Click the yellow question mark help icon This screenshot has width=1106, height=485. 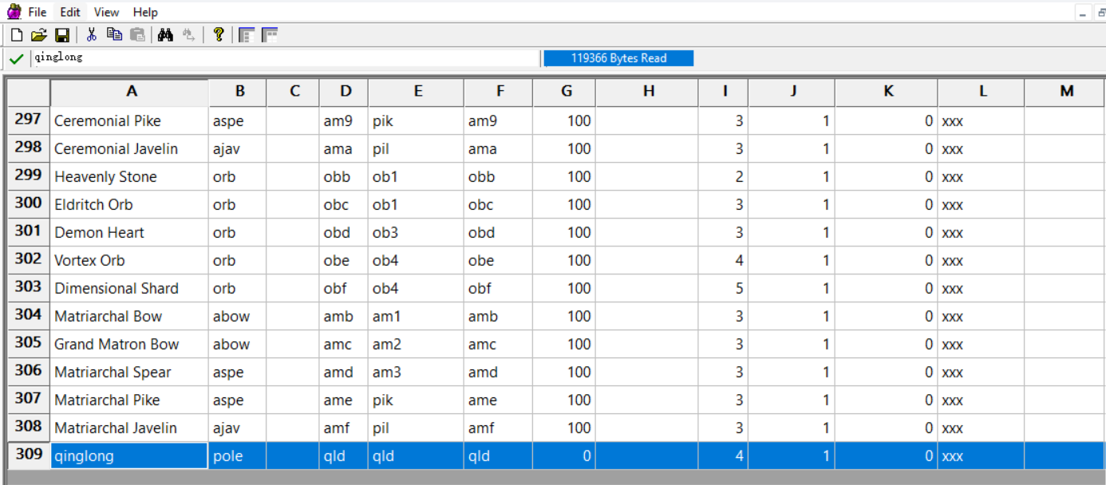pos(218,35)
